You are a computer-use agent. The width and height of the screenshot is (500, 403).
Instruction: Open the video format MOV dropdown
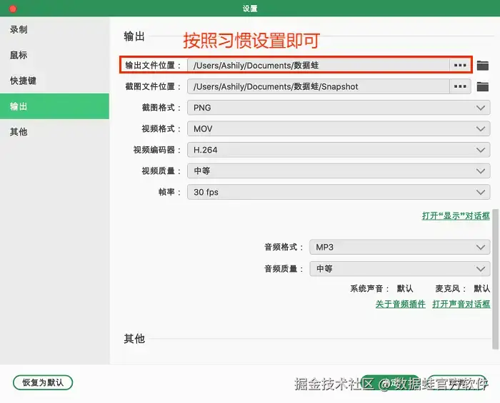(339, 128)
